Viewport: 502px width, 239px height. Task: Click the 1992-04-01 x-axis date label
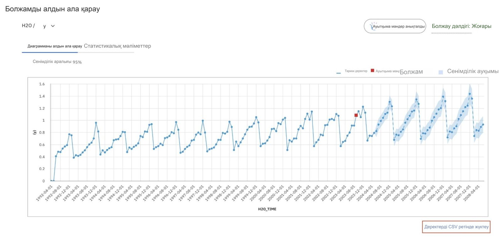pos(44,193)
